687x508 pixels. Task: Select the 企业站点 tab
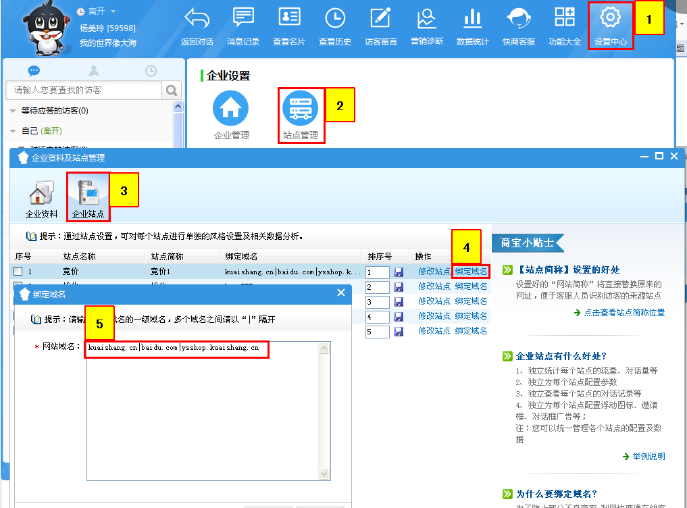[x=88, y=199]
